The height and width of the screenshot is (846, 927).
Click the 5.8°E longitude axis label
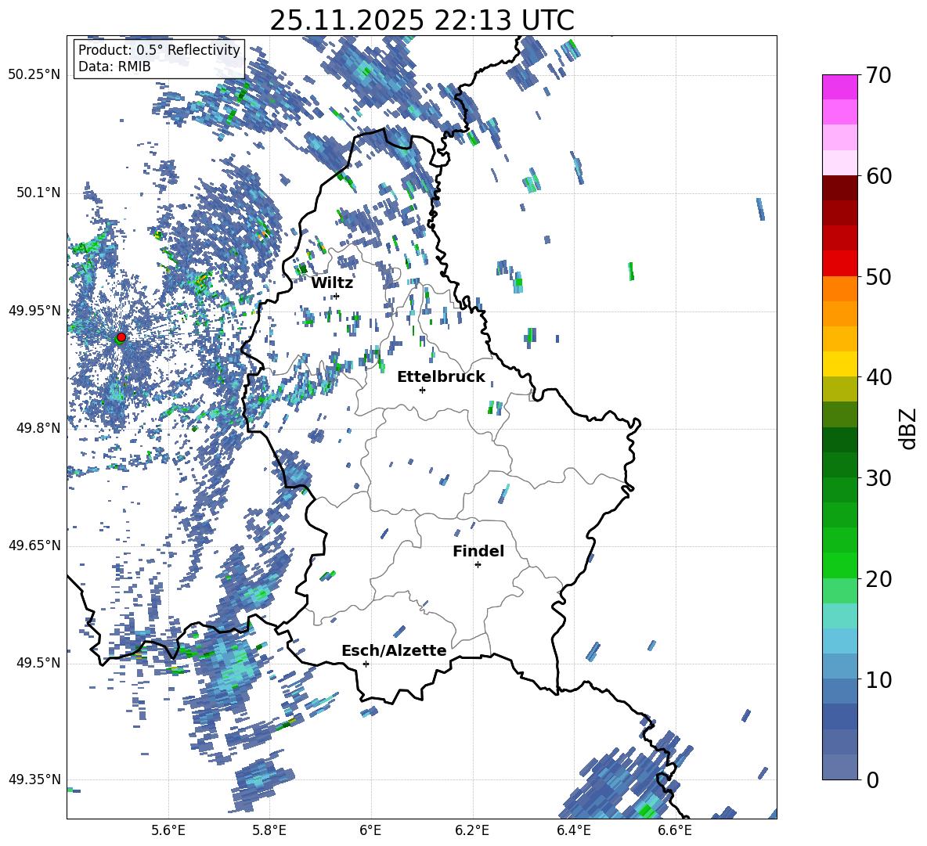click(x=269, y=830)
